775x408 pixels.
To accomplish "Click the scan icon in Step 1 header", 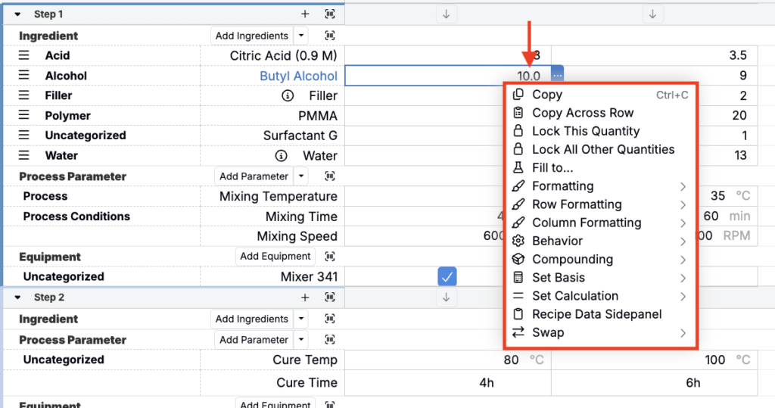I will (x=329, y=14).
